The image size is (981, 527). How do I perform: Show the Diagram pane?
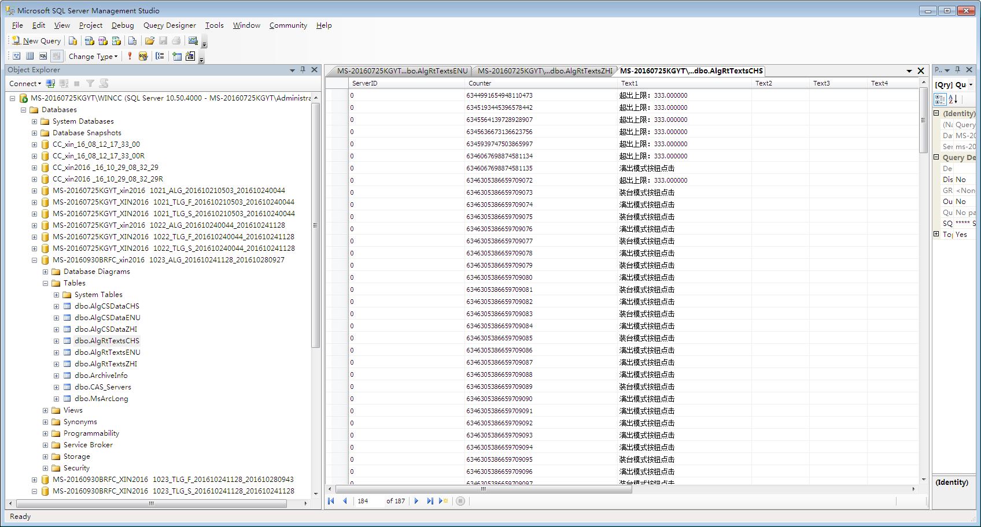point(16,56)
